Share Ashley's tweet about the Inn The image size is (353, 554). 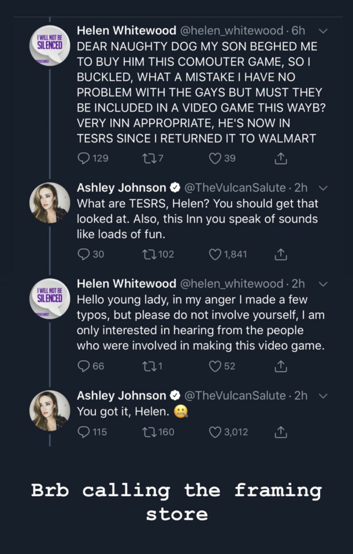(x=280, y=254)
